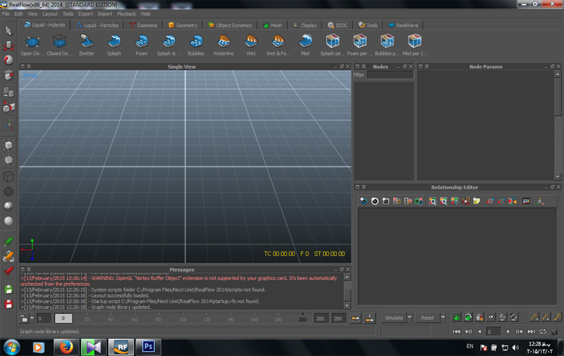Viewport: 564px width, 356px height.
Task: Click the green floppy save icon
Action: [9, 290]
